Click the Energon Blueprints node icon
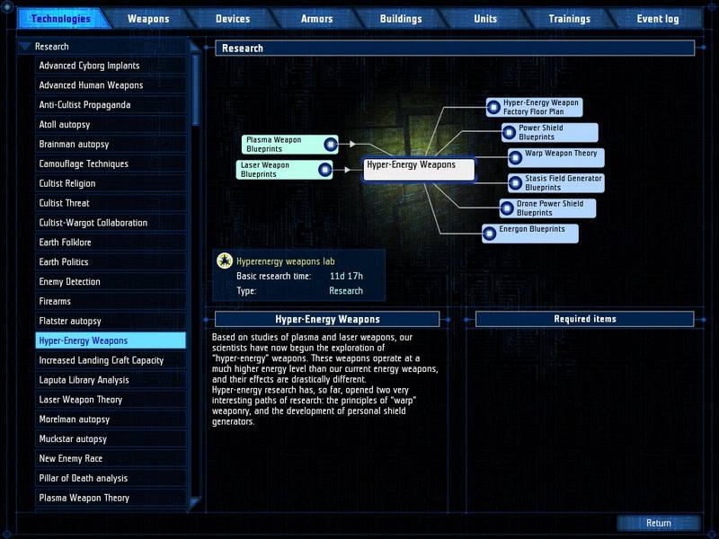The width and height of the screenshot is (719, 539). click(490, 233)
